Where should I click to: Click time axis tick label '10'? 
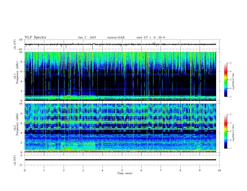pyautogui.click(x=219, y=170)
